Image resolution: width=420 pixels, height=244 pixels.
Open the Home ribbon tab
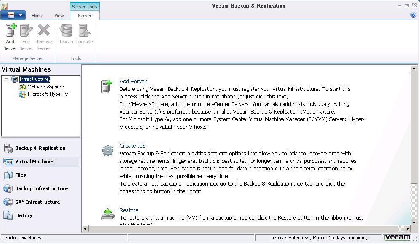(37, 16)
